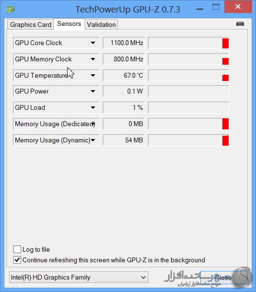Viewport: 256px width, 292px height.
Task: Enable the Log to file checkbox
Action: [17, 249]
